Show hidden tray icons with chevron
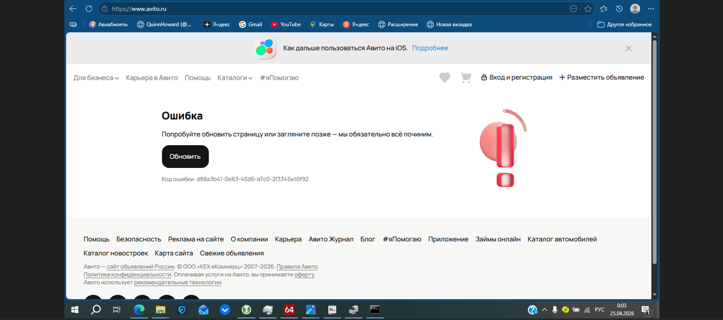This screenshot has width=723, height=320. pyautogui.click(x=544, y=309)
